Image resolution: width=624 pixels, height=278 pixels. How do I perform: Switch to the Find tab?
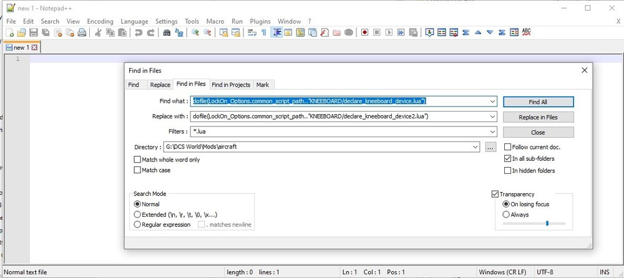pos(134,85)
